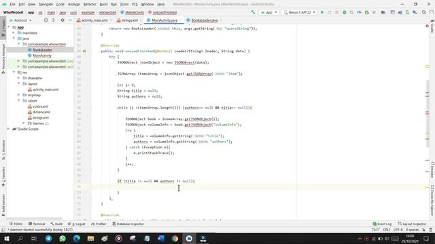Screen dimensions: 435x244
Task: Open Microsoft Edge from the taskbar
Action: pyautogui.click(x=77, y=239)
